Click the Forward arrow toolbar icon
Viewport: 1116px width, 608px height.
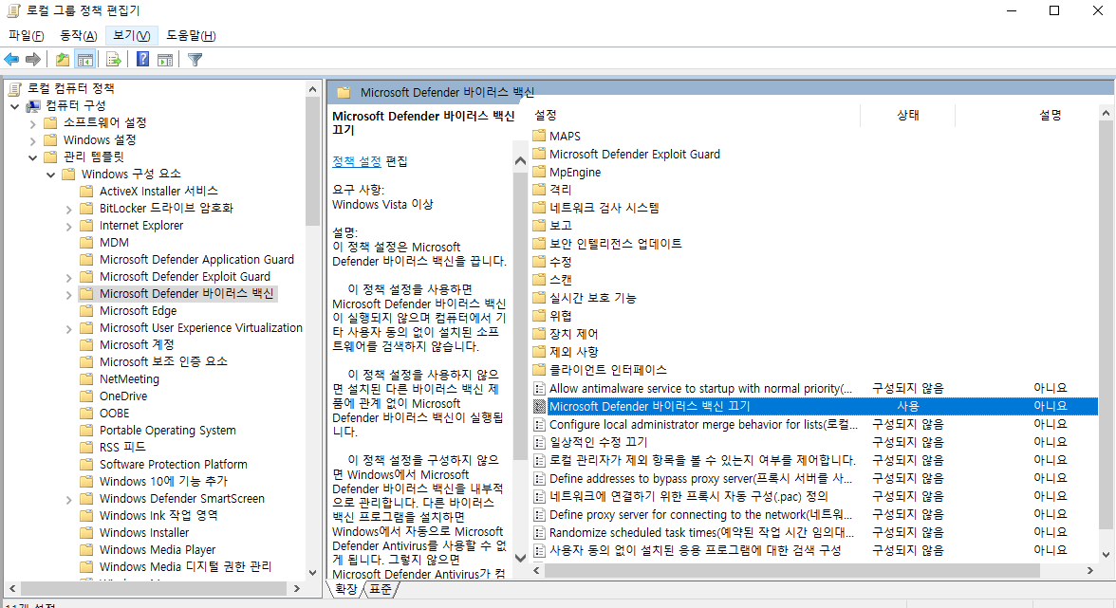[x=32, y=60]
